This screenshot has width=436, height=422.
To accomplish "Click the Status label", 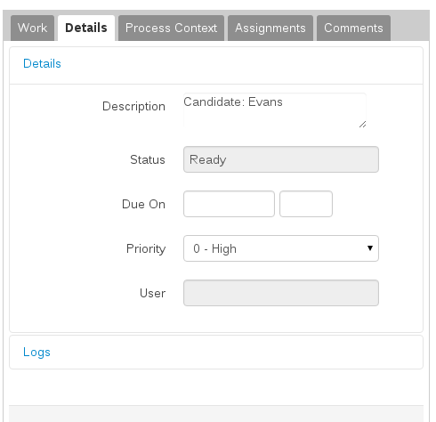I will [x=148, y=159].
